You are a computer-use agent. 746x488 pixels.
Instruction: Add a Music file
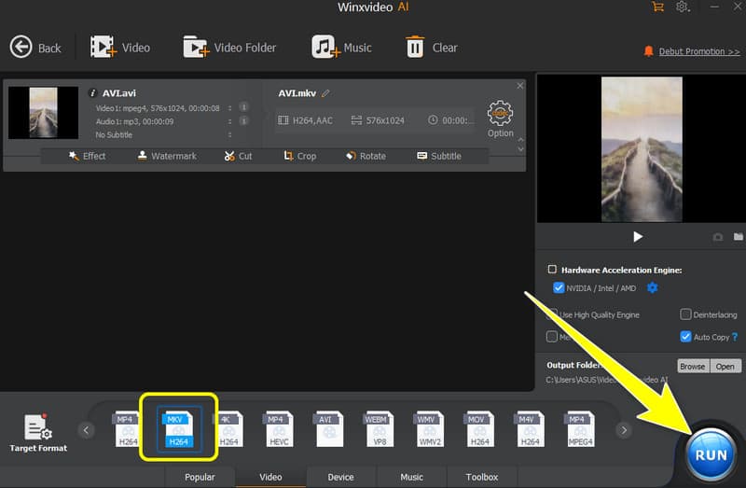point(325,48)
